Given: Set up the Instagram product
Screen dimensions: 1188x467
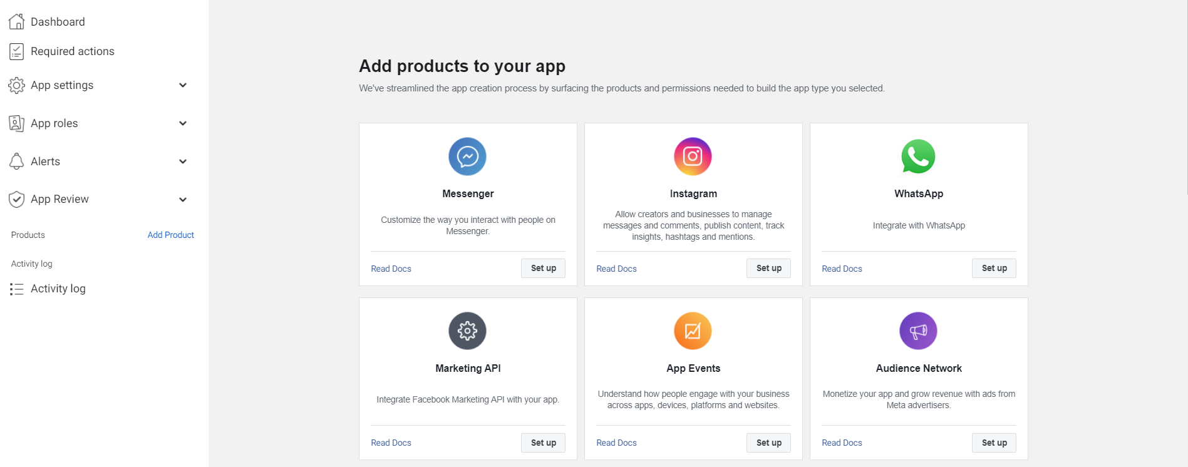Looking at the screenshot, I should [x=769, y=268].
